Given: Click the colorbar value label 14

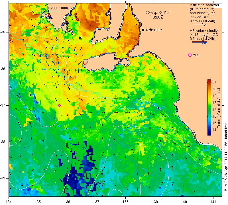Looking at the screenshot, I should pyautogui.click(x=214, y=130).
